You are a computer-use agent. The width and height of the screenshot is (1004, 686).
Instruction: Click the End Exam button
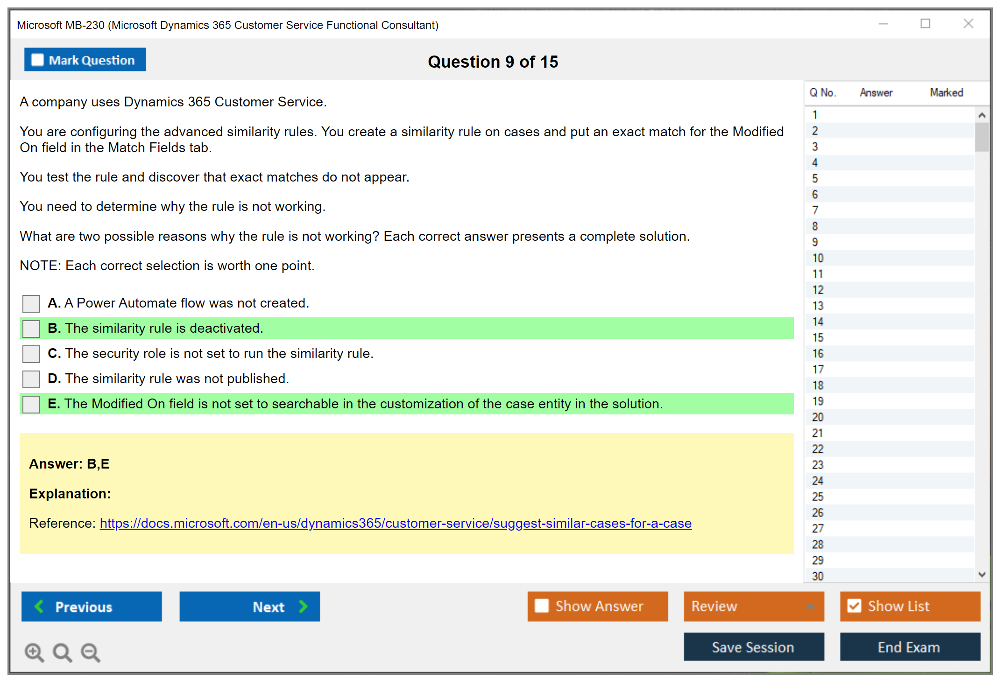coord(909,647)
